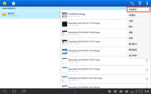Tap the orange Home icon
This screenshot has width=151, height=94.
click(5, 3)
